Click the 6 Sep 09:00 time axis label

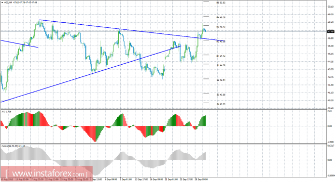click(111, 179)
